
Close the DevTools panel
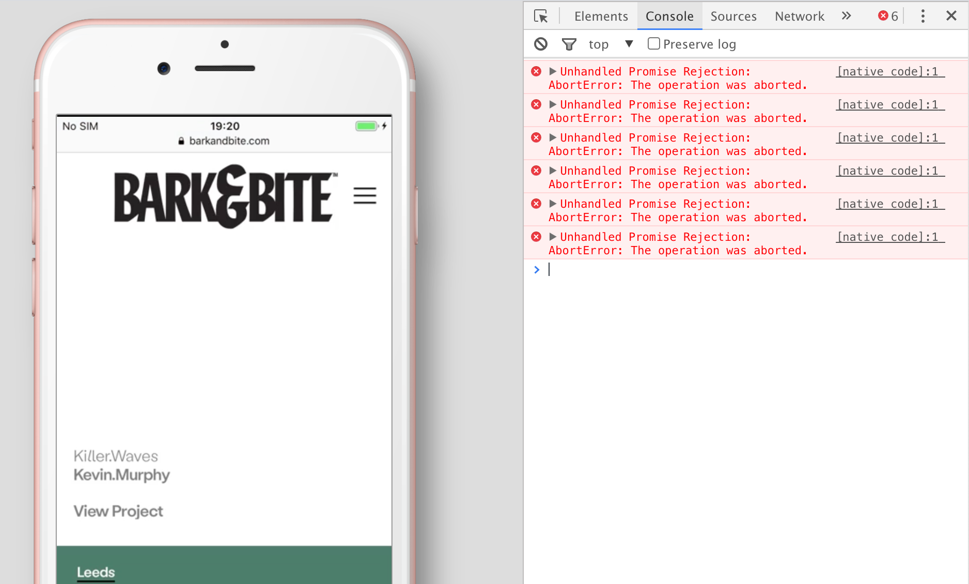tap(951, 16)
